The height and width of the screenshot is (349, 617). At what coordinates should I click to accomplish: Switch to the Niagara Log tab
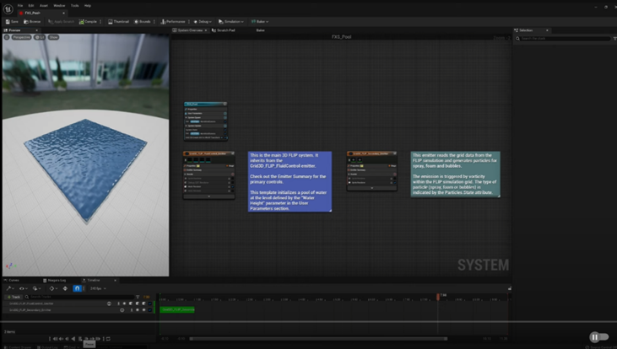click(x=57, y=280)
